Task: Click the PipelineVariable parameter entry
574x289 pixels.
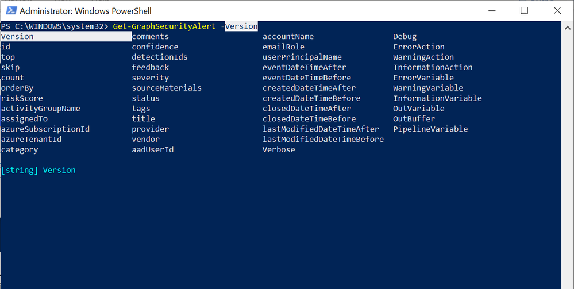Action: pyautogui.click(x=430, y=129)
